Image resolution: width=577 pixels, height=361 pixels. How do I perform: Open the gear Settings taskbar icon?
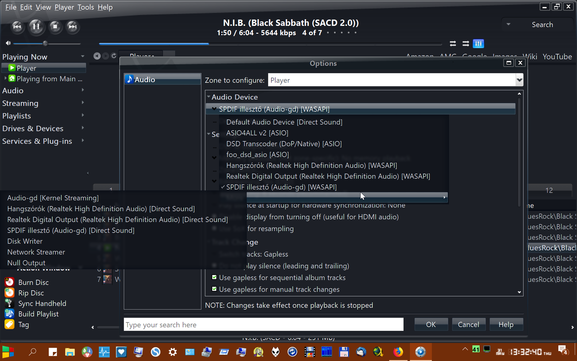tap(173, 352)
